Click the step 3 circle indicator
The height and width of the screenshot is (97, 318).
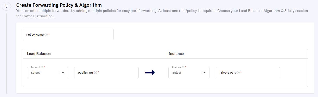(x=6, y=6)
